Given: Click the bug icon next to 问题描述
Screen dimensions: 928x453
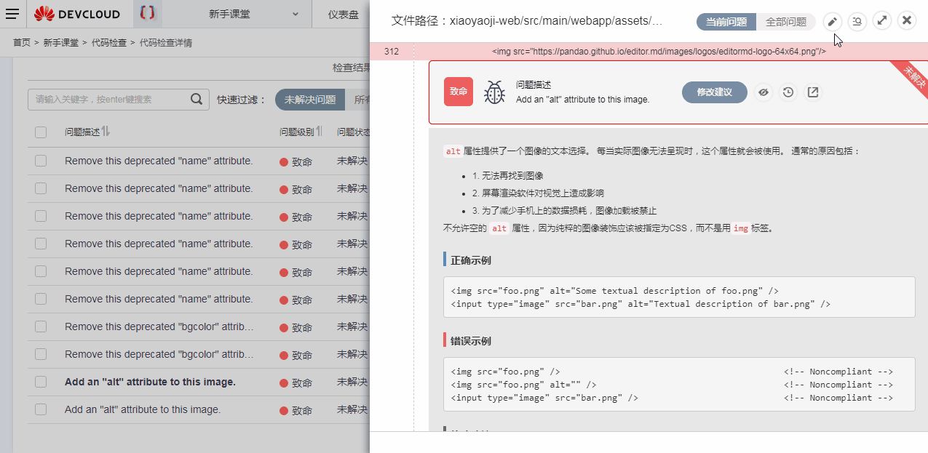Looking at the screenshot, I should tap(495, 92).
